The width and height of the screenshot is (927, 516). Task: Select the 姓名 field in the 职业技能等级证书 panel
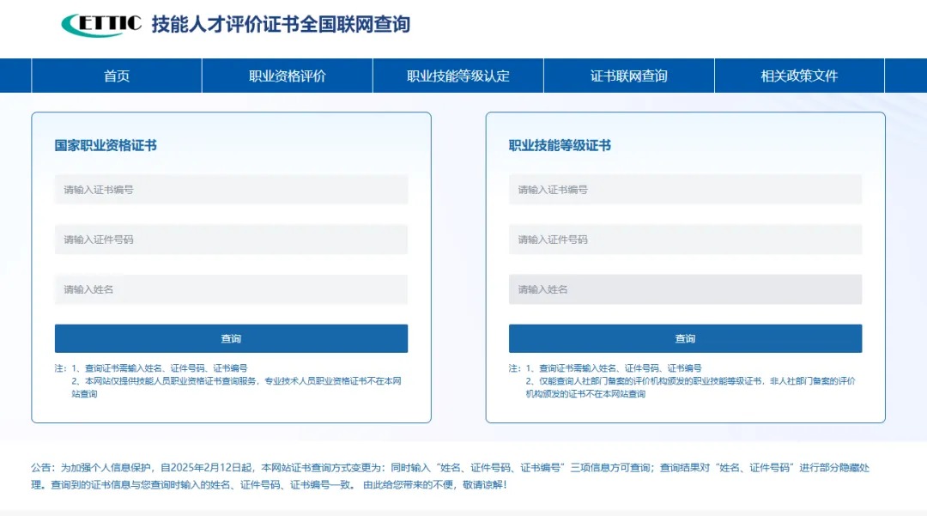(x=685, y=289)
